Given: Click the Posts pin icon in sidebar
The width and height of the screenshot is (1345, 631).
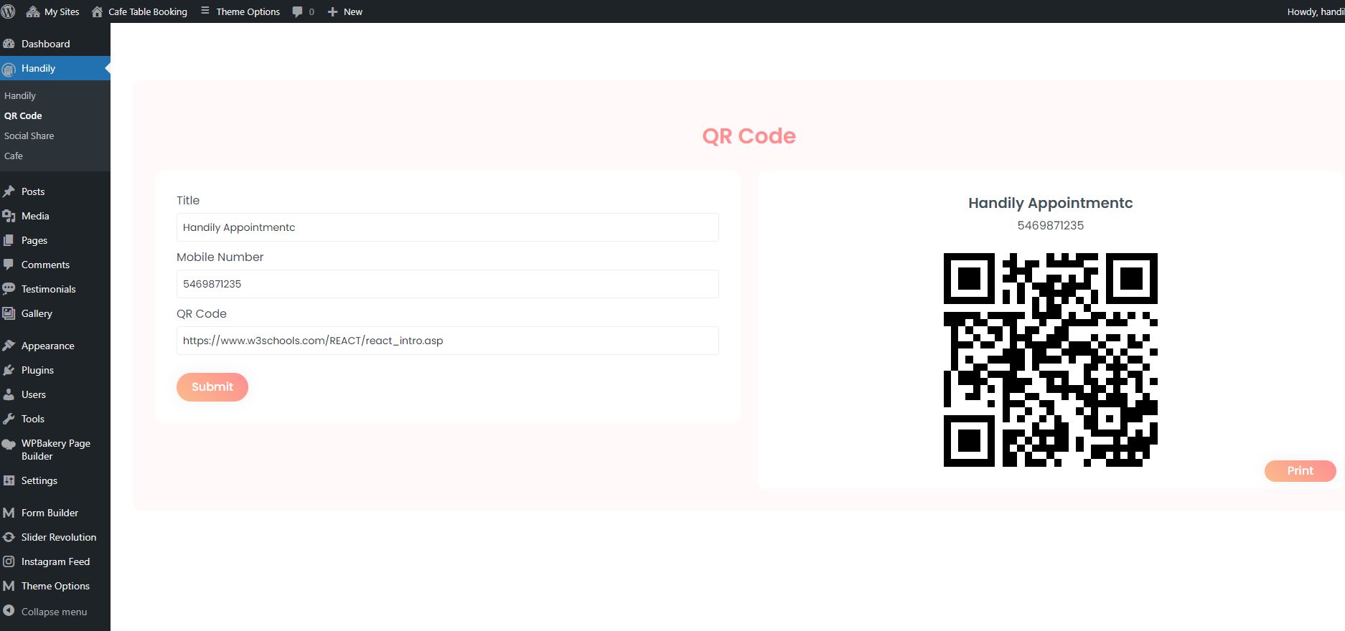Looking at the screenshot, I should coord(9,191).
